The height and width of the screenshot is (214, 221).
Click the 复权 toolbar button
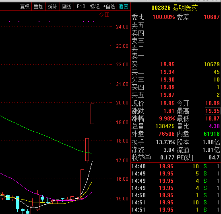pyautogui.click(x=25, y=6)
